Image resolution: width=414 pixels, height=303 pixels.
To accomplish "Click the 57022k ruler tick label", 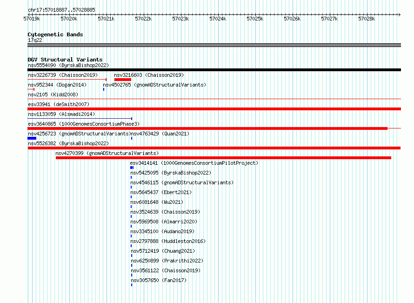I will coord(143,19).
